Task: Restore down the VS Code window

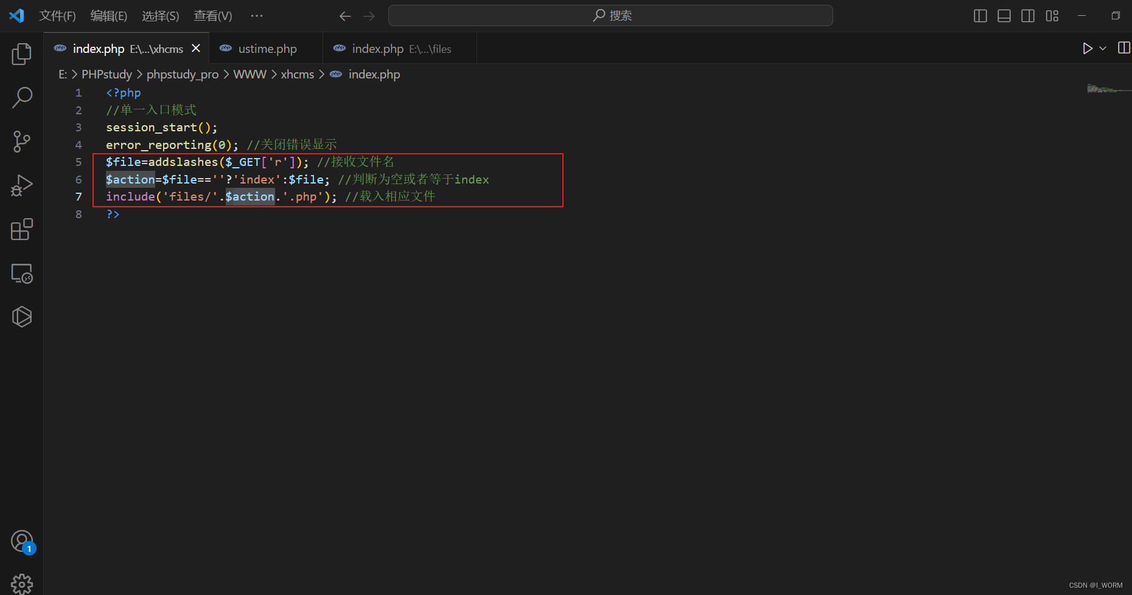Action: 1116,16
